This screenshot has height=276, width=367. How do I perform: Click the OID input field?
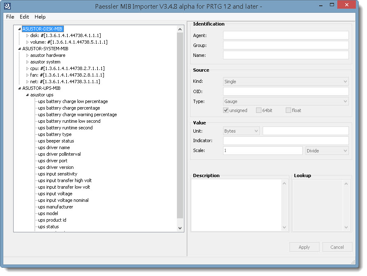(x=286, y=91)
